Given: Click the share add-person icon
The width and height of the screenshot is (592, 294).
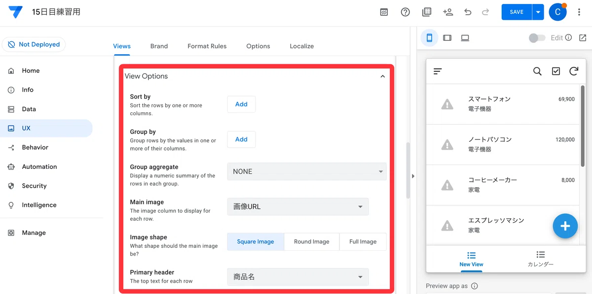Looking at the screenshot, I should (448, 12).
